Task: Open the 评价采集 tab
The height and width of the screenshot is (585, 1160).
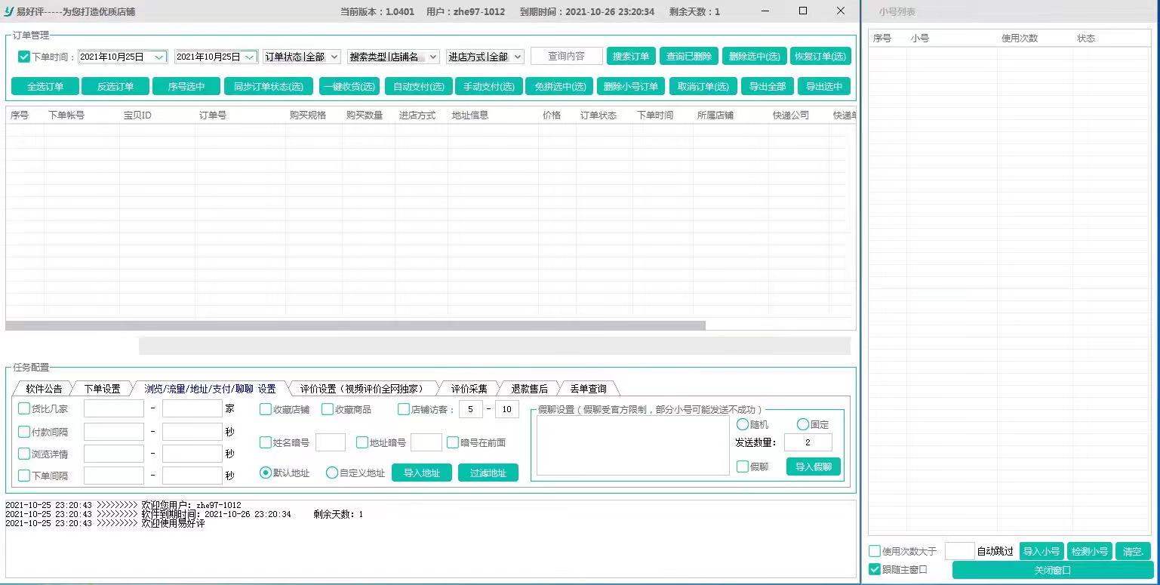Action: tap(469, 389)
